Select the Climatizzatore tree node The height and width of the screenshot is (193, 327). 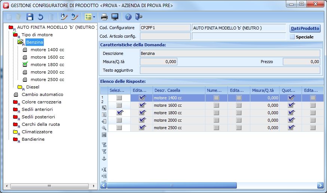tap(37, 132)
